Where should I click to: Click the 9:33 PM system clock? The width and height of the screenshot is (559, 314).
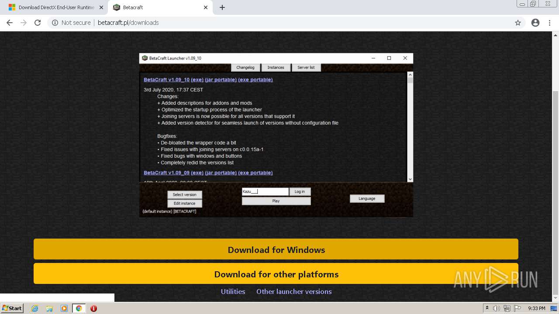click(x=536, y=308)
